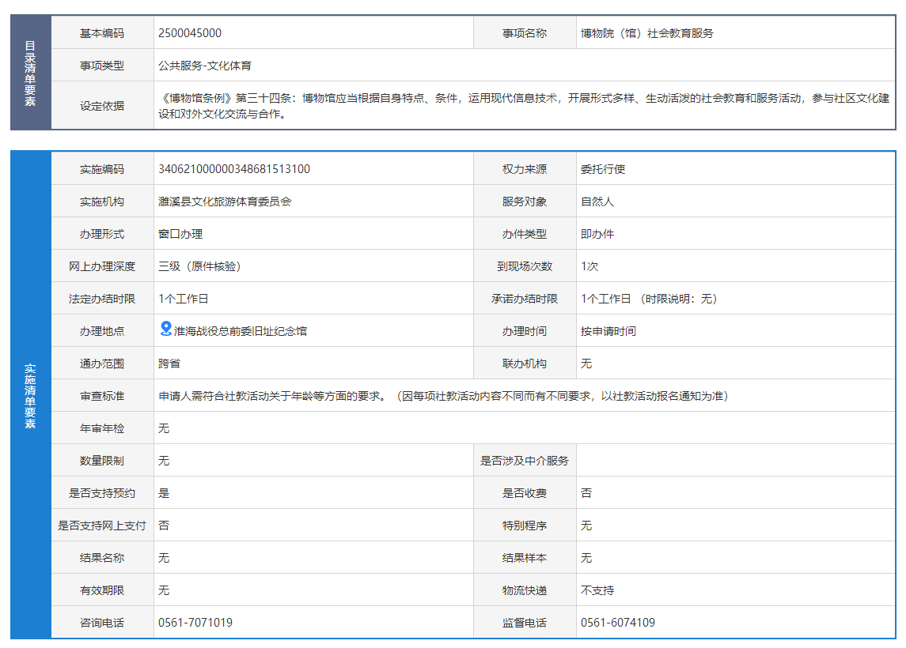This screenshot has height=648, width=906.
Task: Click the 无 value beside 有效期限
Action: pyautogui.click(x=164, y=590)
